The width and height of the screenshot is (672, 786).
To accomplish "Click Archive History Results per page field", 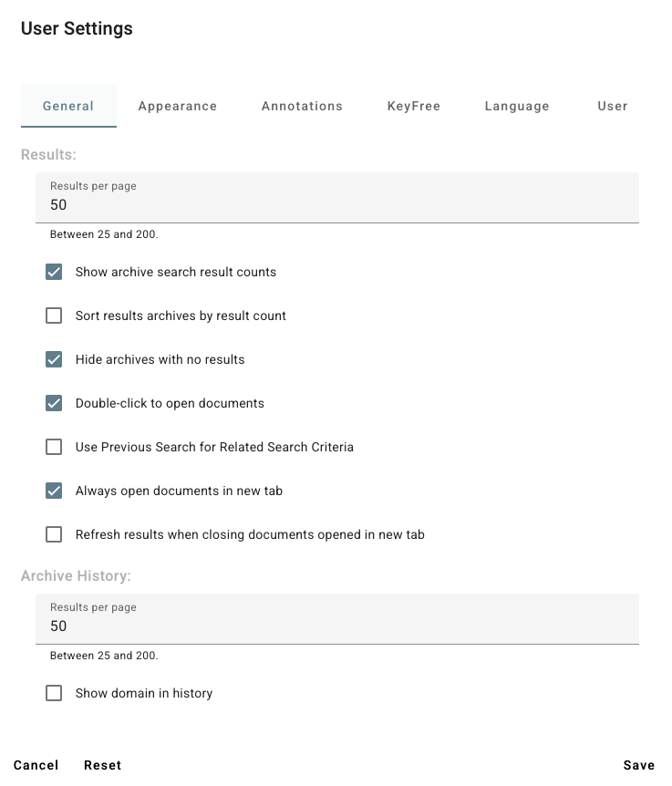I will (x=337, y=626).
